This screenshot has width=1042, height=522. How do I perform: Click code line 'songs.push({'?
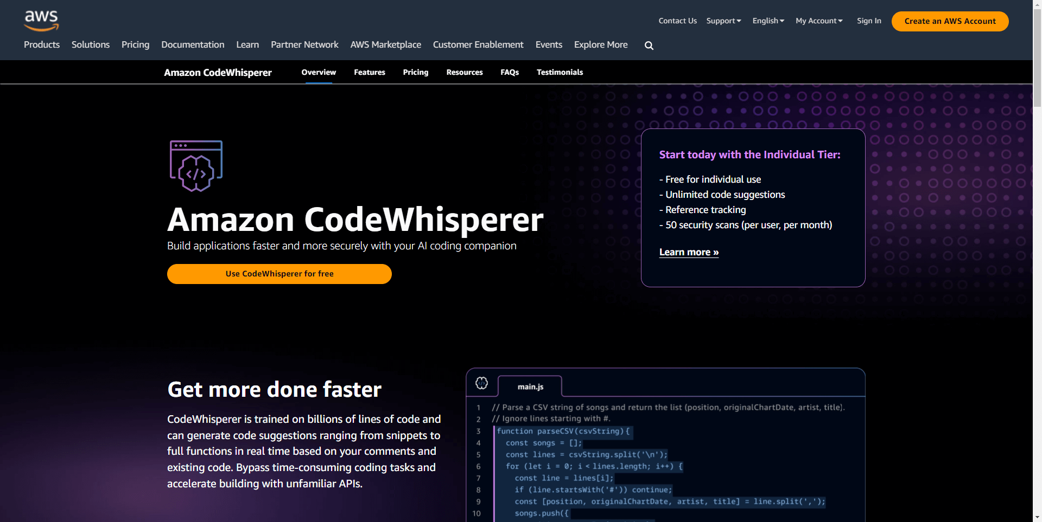542,513
